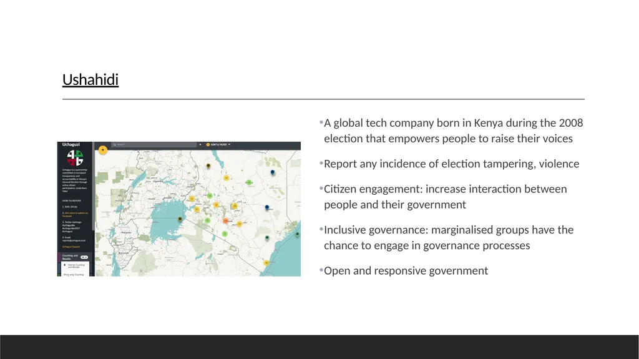The image size is (639, 359).
Task: Open the Uchaguzi Support link
Action: coord(71,247)
